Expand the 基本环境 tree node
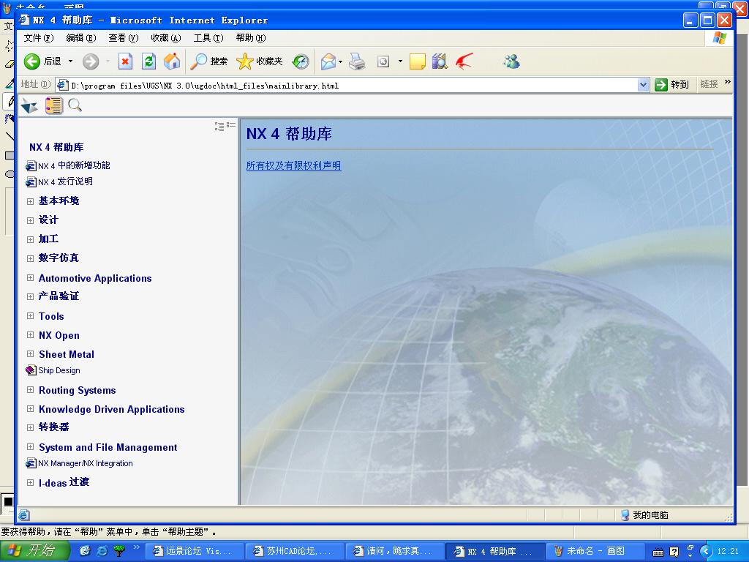 pyautogui.click(x=30, y=201)
